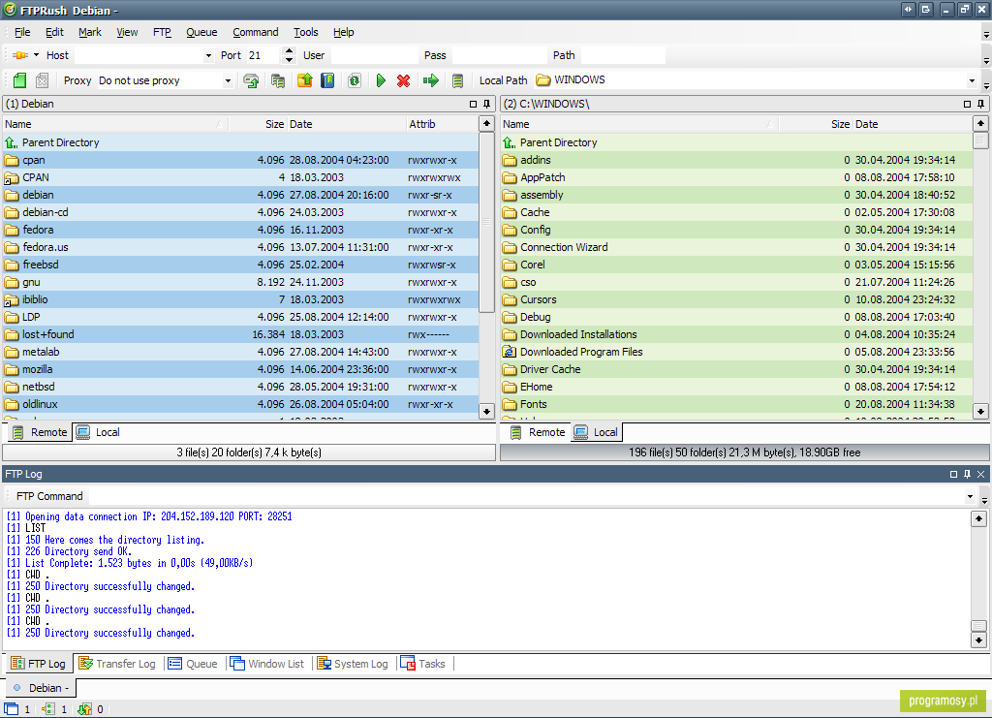Open Parent Directory in the remote pane

[60, 142]
